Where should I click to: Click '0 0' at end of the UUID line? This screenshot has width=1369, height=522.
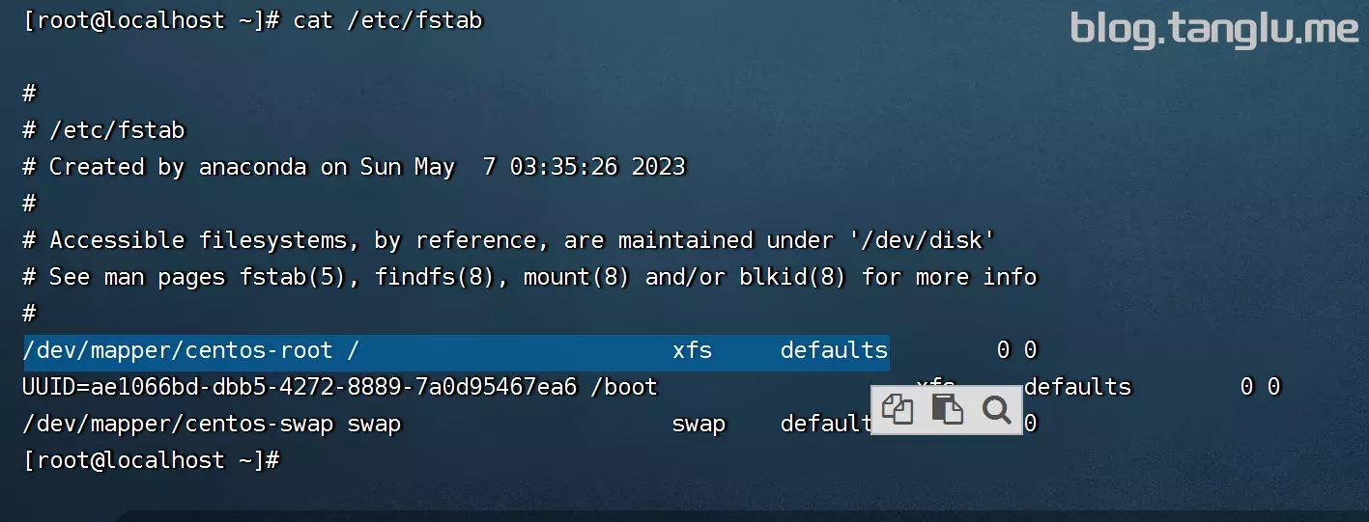coord(1260,387)
